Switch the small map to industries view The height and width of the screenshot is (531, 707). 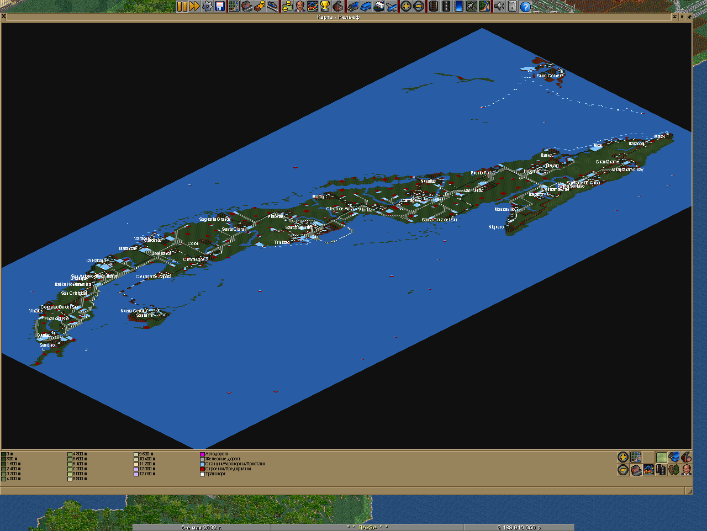[x=687, y=457]
